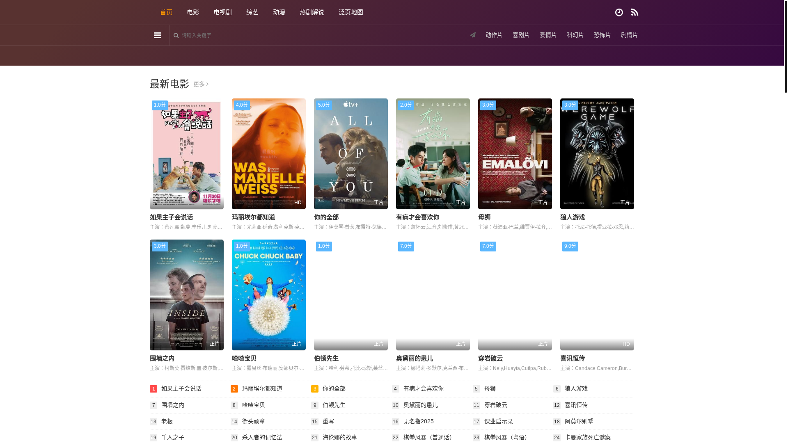Open the RSS feed icon
Screen dimensions: 788x443
coord(635,12)
